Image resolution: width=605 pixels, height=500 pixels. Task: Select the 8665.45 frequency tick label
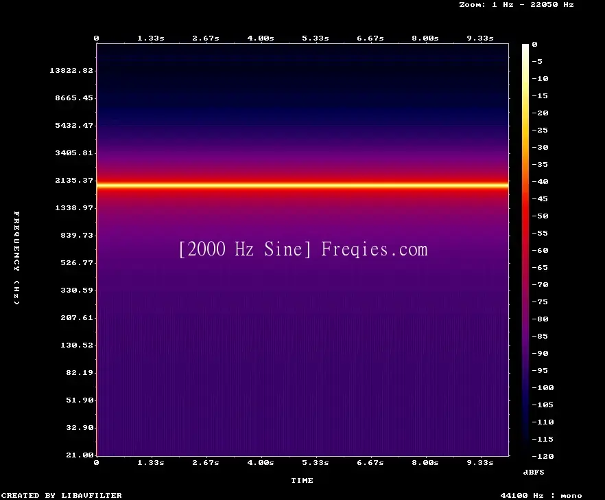(74, 98)
